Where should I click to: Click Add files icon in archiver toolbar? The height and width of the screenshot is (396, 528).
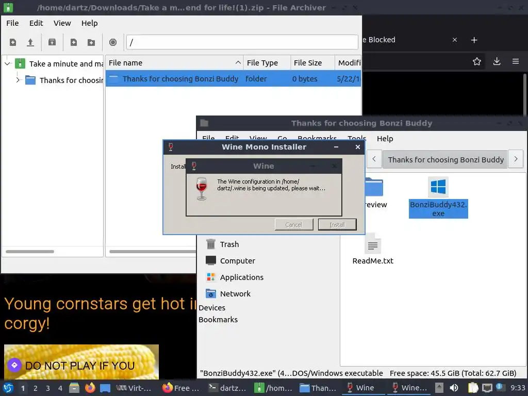point(73,42)
